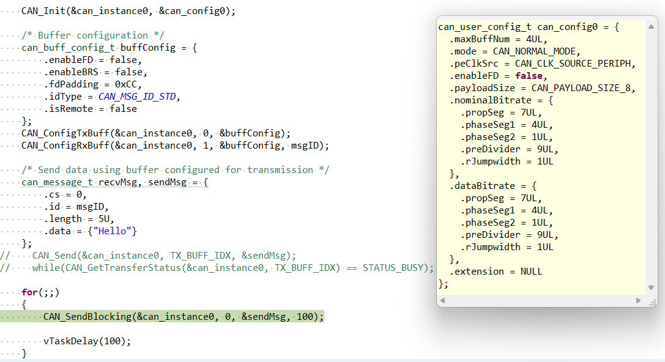Click '.mode = CAN_NORMAL_MODE' in the tooltip

tap(512, 52)
